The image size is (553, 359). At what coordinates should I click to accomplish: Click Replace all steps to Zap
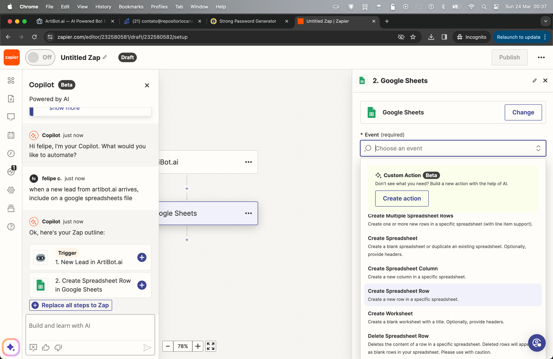[71, 305]
